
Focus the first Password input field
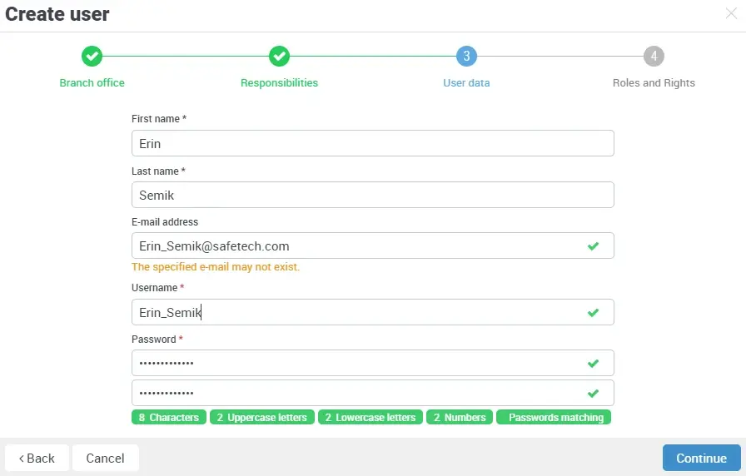[x=372, y=364]
